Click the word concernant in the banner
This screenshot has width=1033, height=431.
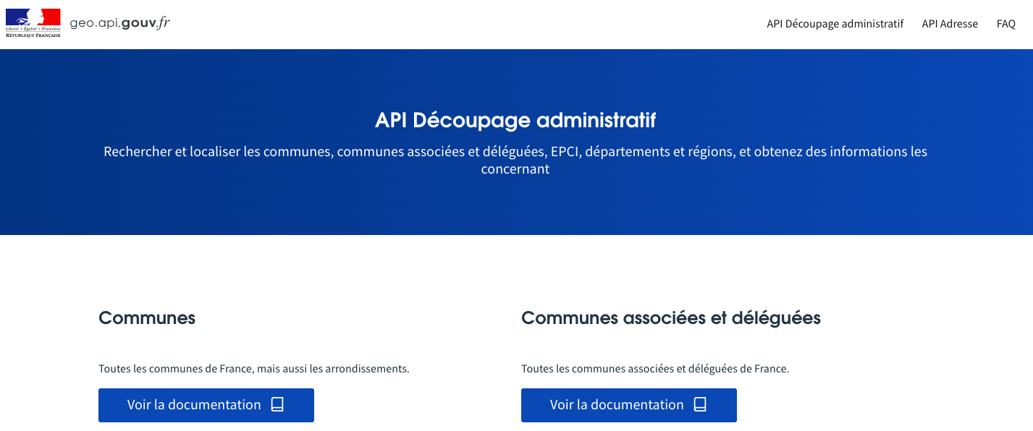point(515,169)
